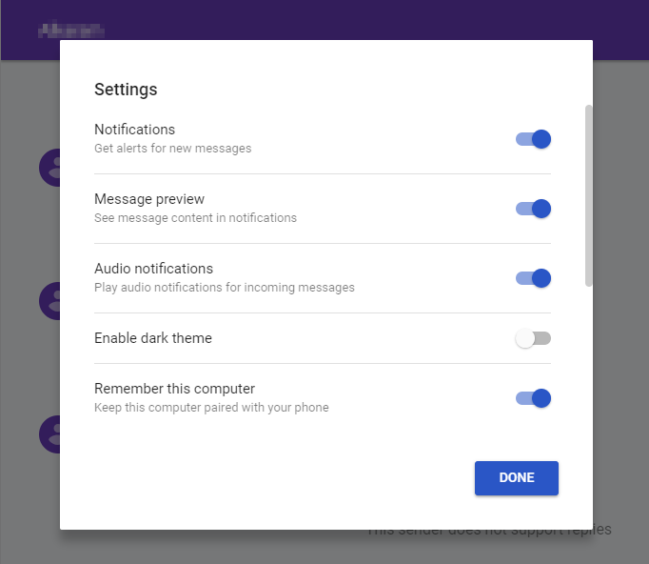Click the Settings heading text
Image resolution: width=649 pixels, height=564 pixels.
pyautogui.click(x=126, y=90)
